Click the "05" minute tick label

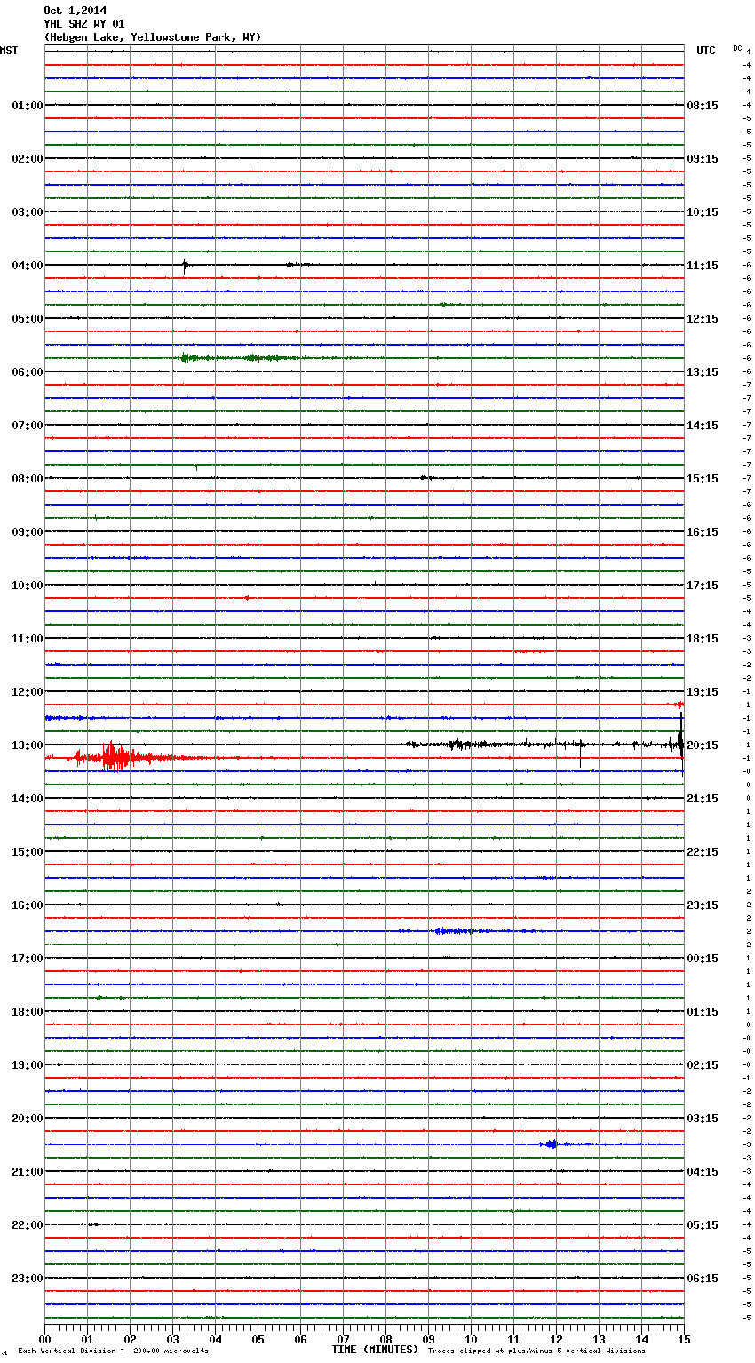point(258,1339)
